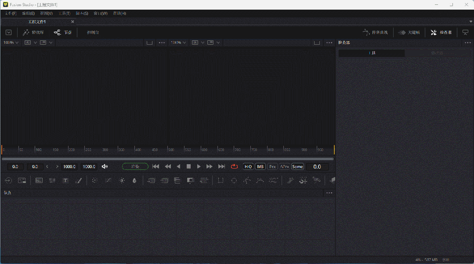The width and height of the screenshot is (474, 264).
Task: Open the 编辑(E) menu
Action: tap(28, 13)
